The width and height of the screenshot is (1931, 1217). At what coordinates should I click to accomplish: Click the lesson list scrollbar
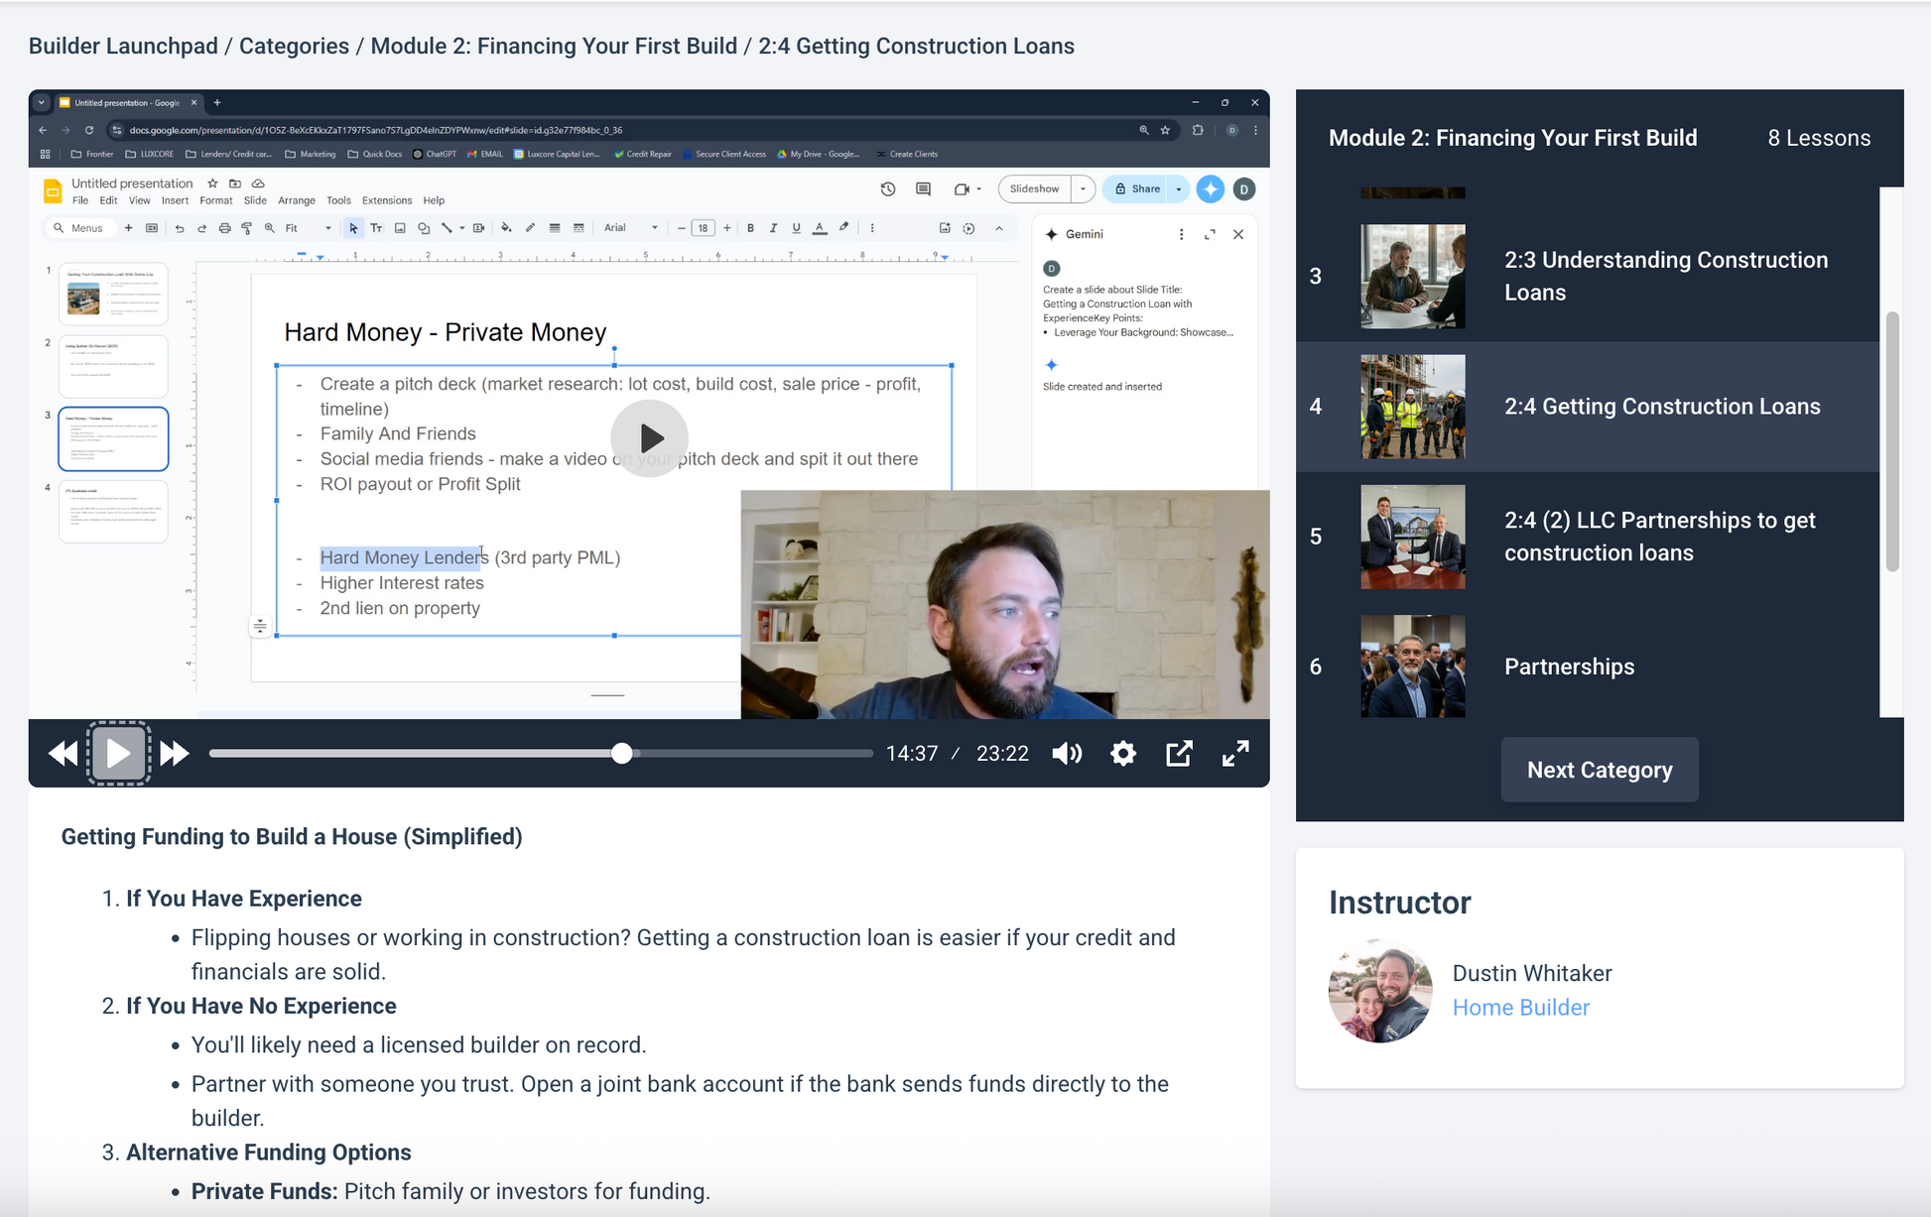tap(1891, 441)
